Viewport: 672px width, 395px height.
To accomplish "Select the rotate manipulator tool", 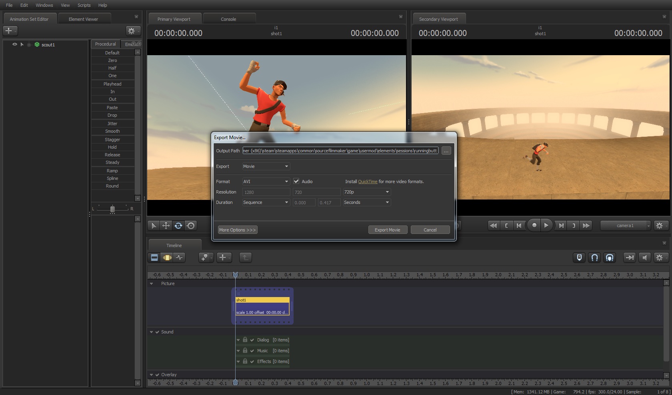I will (x=178, y=225).
